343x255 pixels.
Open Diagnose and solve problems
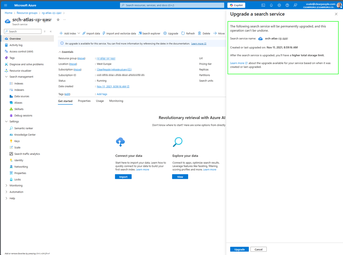(27, 64)
